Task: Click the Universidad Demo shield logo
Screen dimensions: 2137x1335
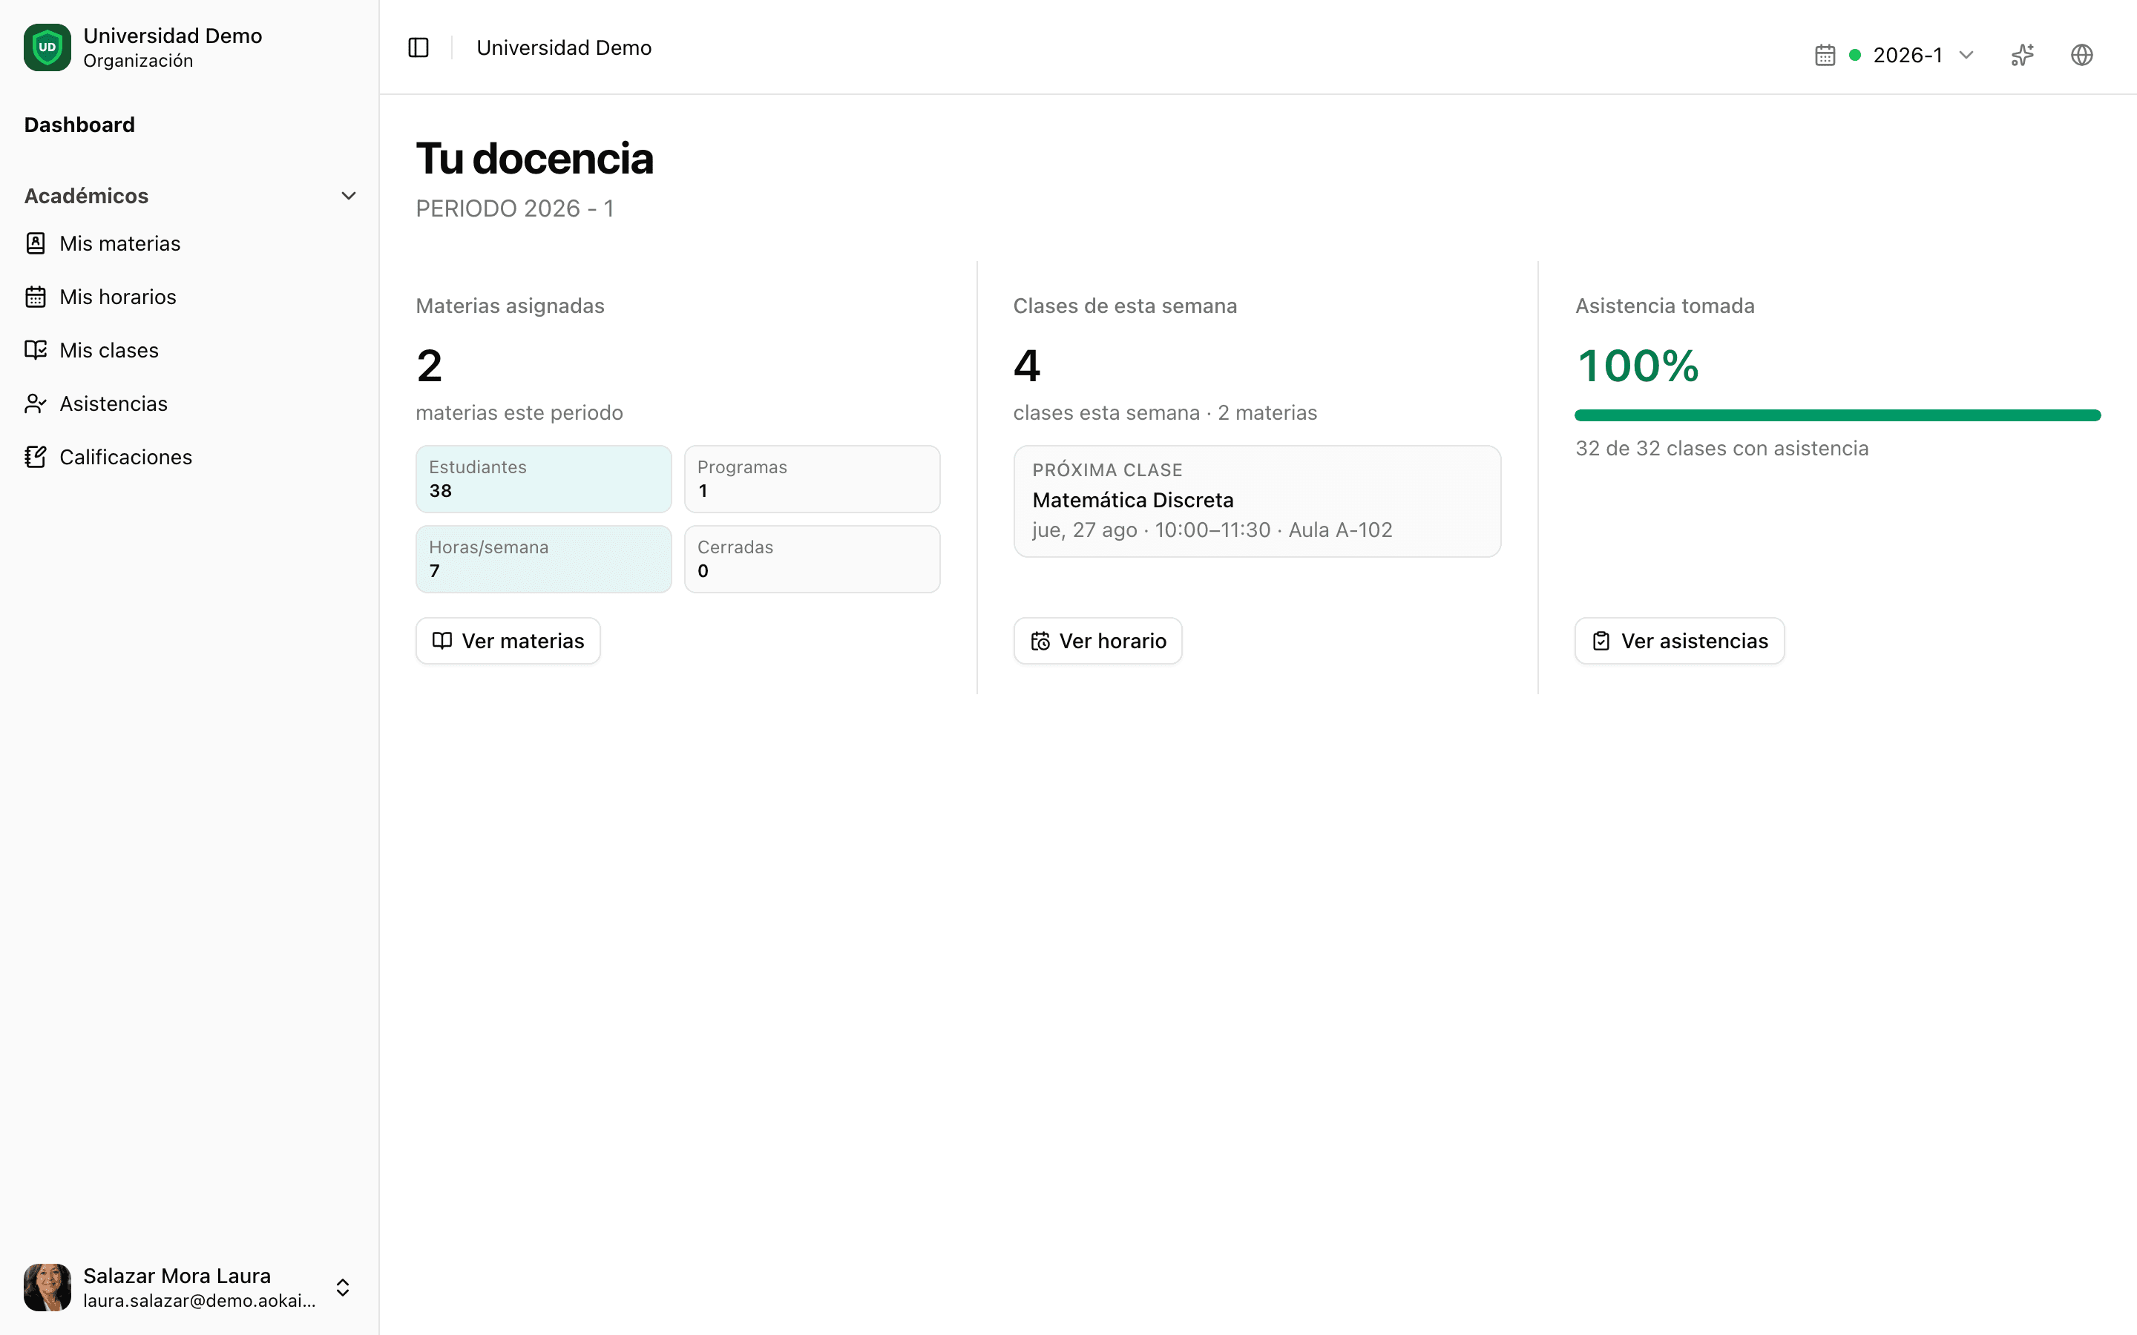Action: tap(47, 47)
